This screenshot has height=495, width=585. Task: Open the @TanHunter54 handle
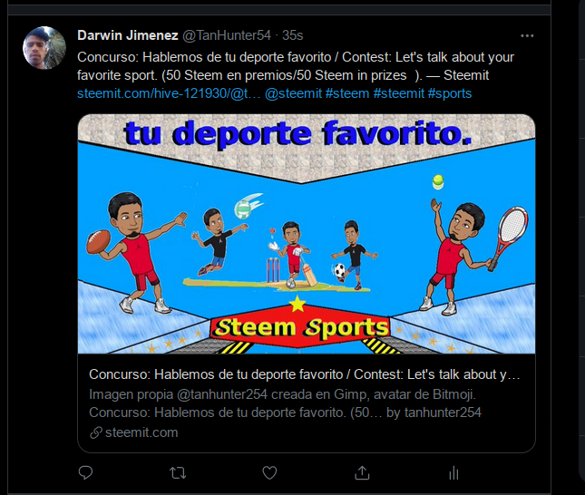pyautogui.click(x=227, y=35)
